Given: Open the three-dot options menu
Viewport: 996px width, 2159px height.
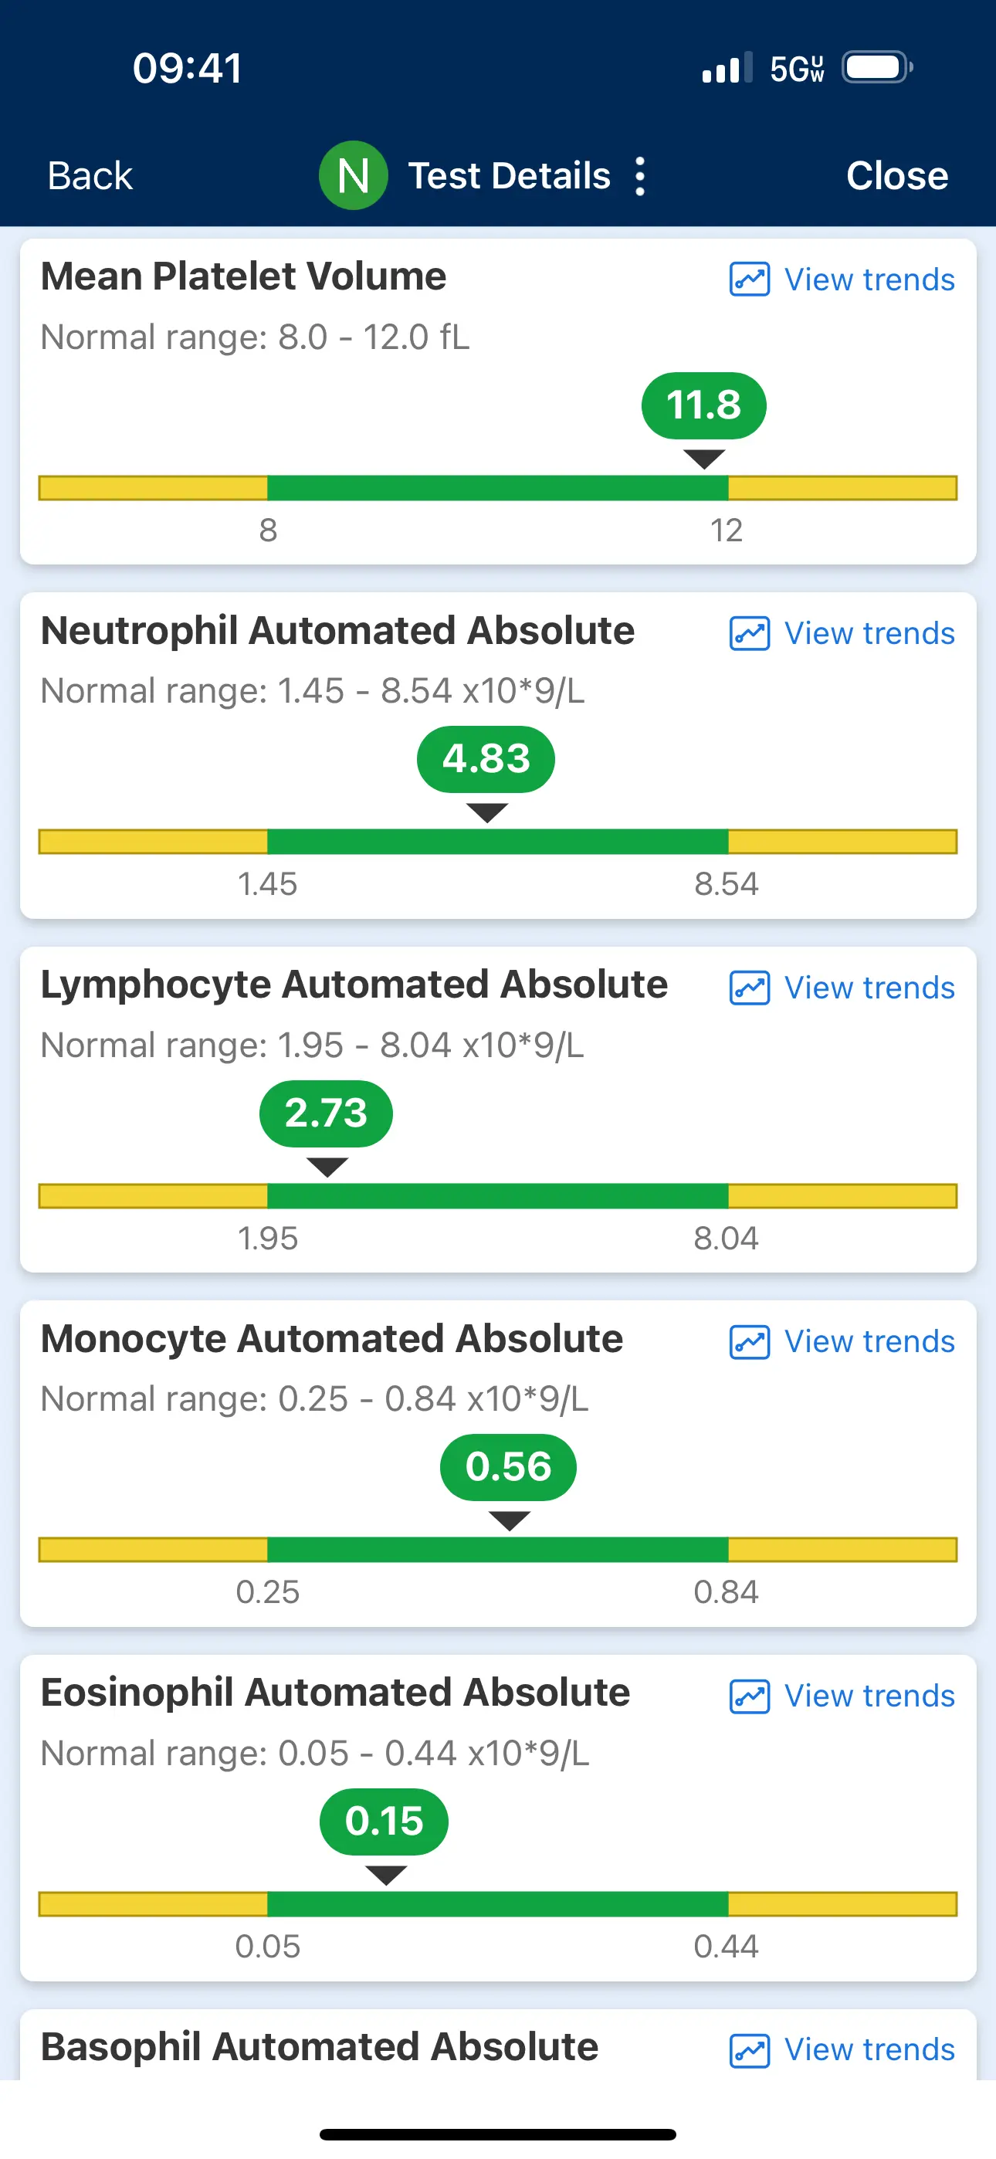Looking at the screenshot, I should (x=641, y=176).
